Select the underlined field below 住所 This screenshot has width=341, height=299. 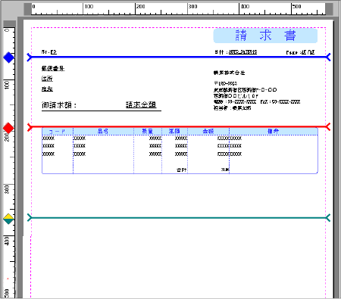click(x=47, y=89)
